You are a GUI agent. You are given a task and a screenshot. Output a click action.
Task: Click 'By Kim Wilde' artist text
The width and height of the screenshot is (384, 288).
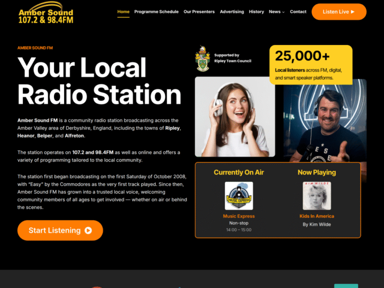pyautogui.click(x=316, y=224)
